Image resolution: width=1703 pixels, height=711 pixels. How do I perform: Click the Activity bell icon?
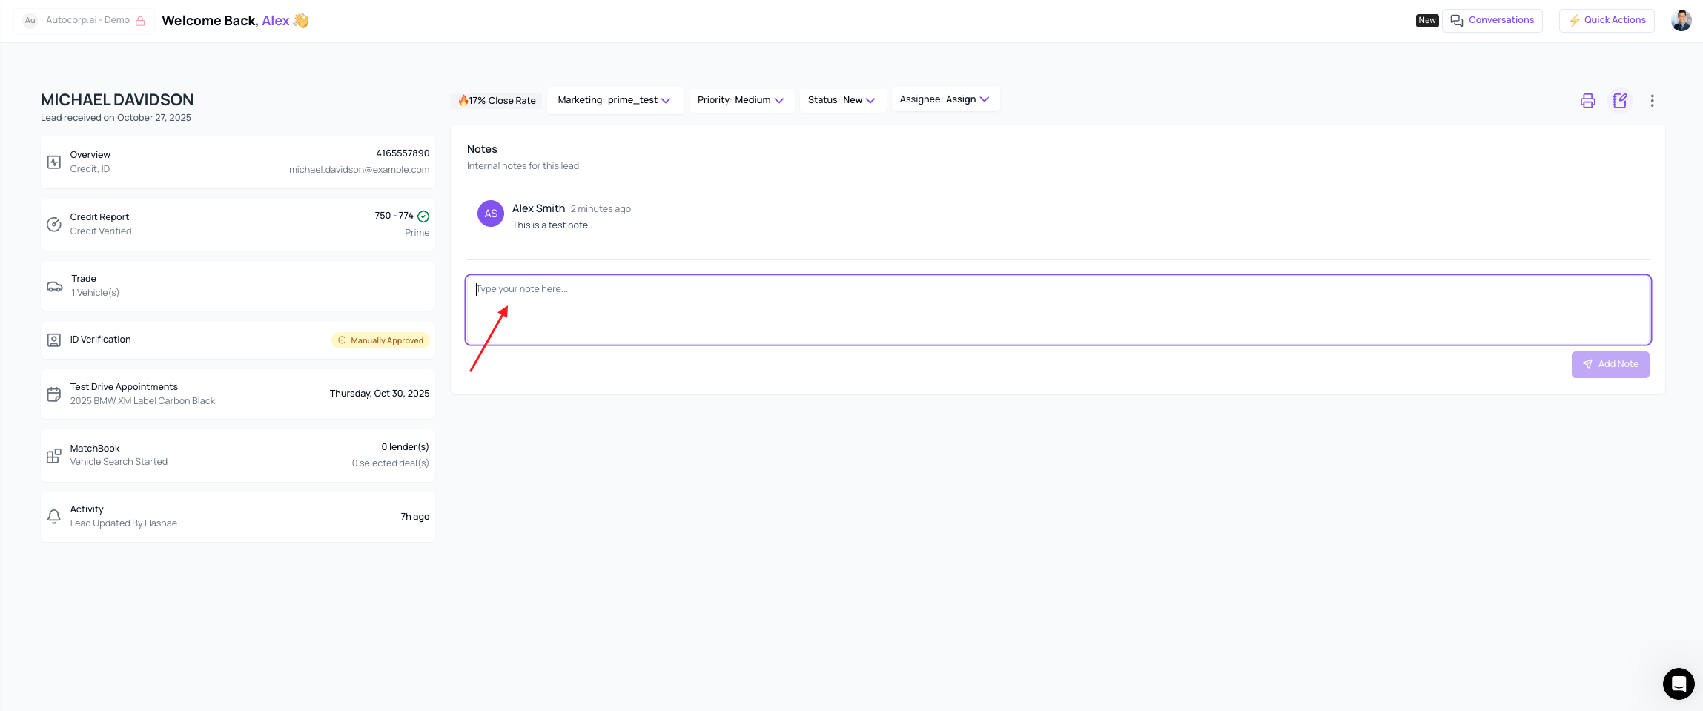pyautogui.click(x=54, y=517)
